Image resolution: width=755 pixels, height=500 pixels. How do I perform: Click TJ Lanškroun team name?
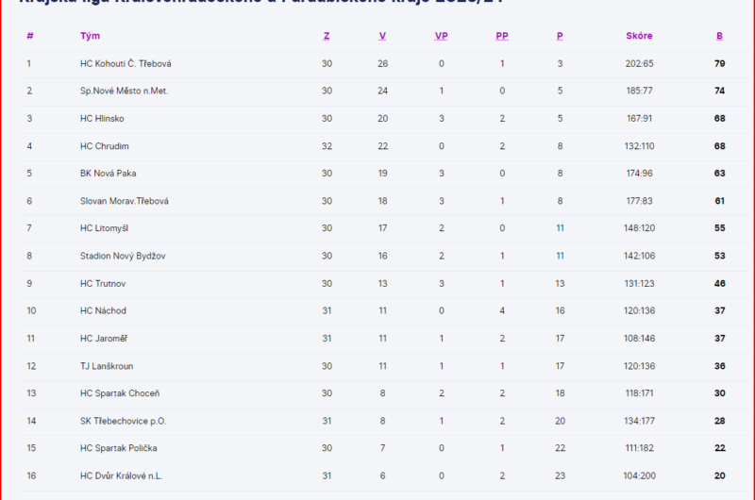click(x=107, y=366)
